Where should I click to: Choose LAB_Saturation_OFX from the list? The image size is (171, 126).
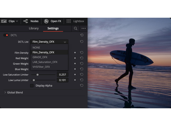coord(49,62)
